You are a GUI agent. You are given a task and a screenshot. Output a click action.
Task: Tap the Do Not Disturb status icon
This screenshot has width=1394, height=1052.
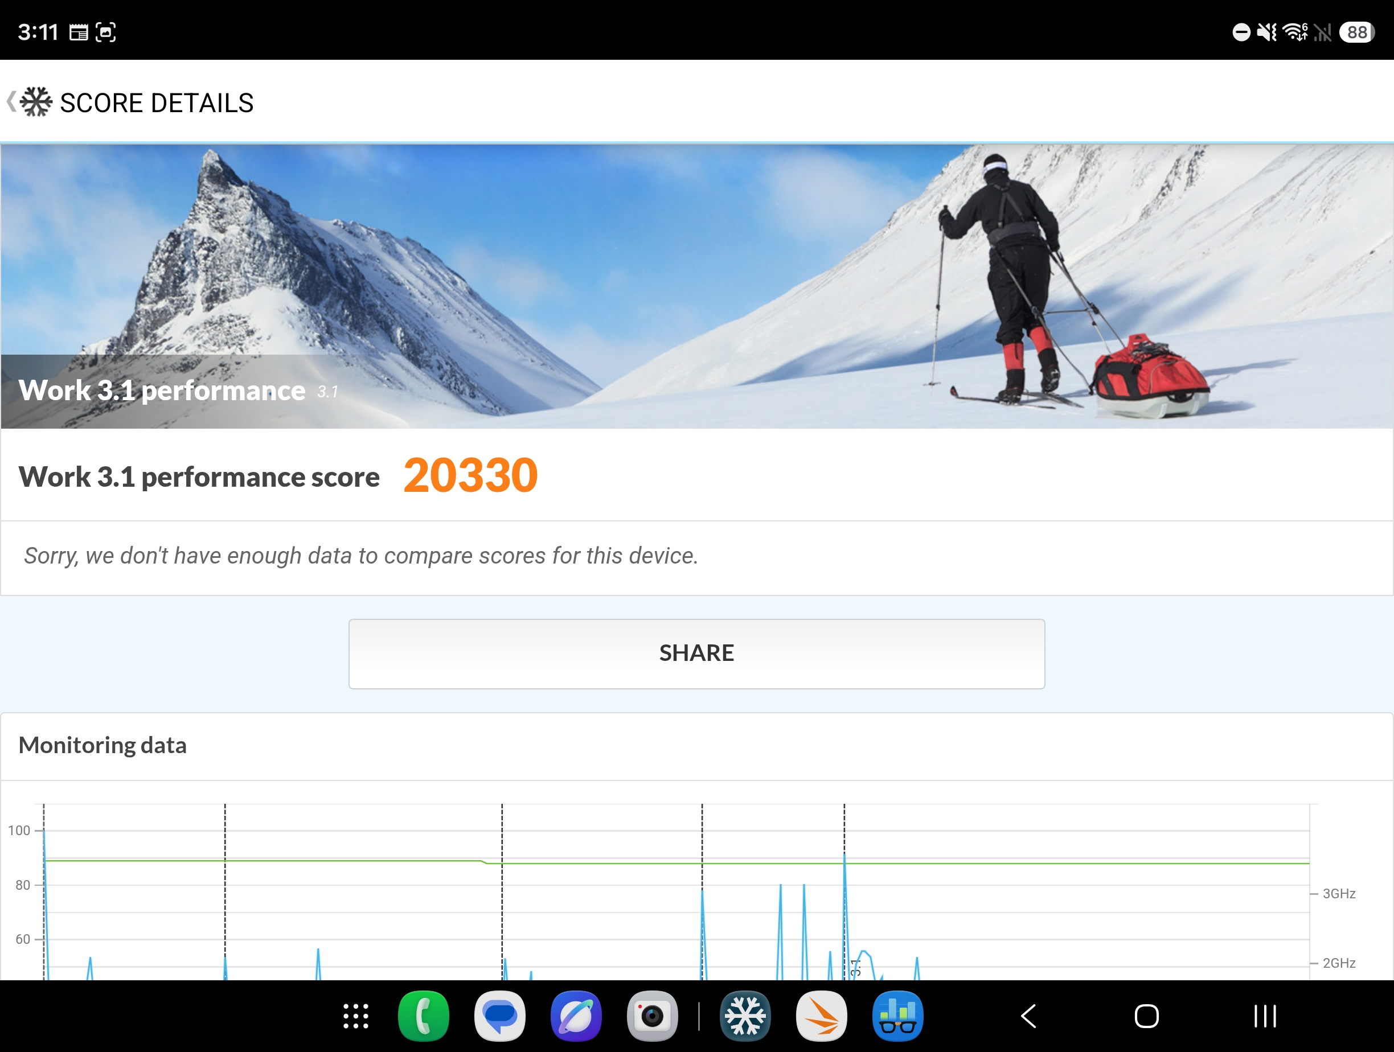(x=1241, y=32)
